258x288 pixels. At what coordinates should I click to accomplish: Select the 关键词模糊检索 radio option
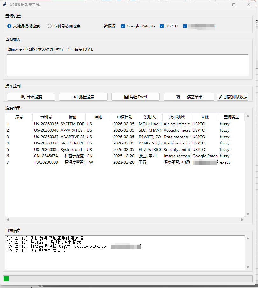[9, 26]
